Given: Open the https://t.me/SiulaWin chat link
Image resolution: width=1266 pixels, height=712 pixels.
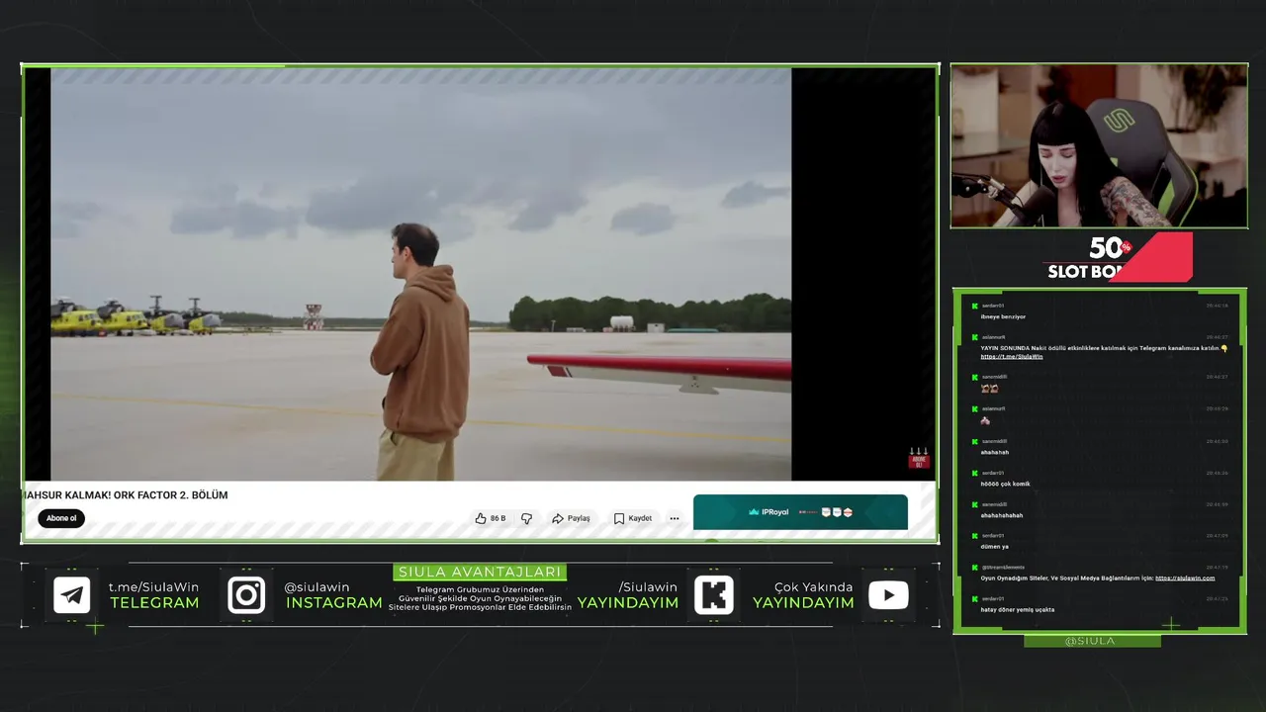Looking at the screenshot, I should click(x=1012, y=356).
